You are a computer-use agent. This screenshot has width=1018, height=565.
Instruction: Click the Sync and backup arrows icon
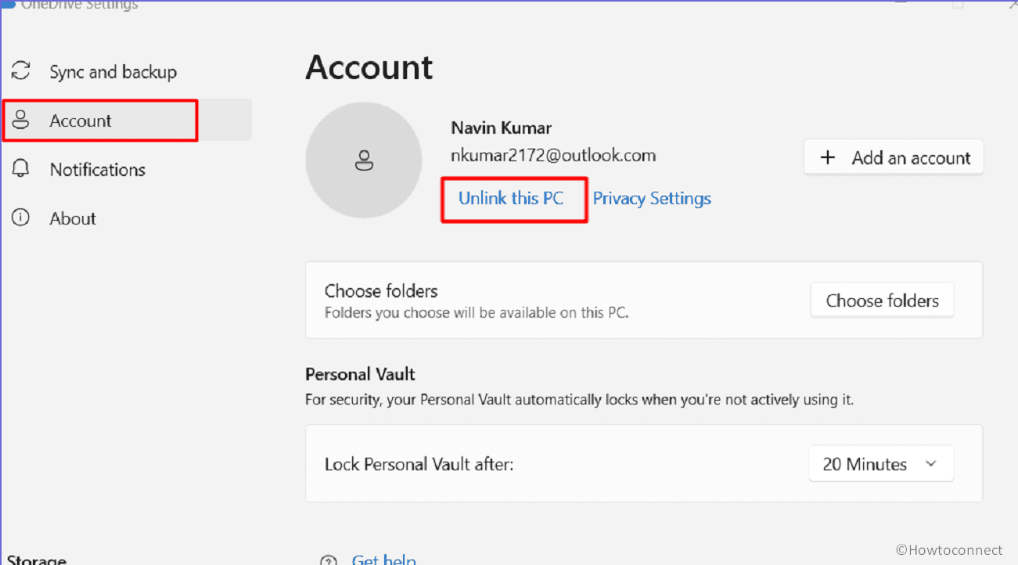pos(20,71)
